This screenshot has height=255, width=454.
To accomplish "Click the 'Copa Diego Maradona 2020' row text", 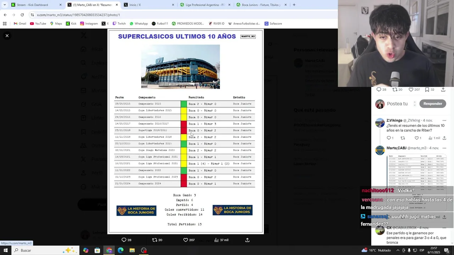I will pos(156,150).
